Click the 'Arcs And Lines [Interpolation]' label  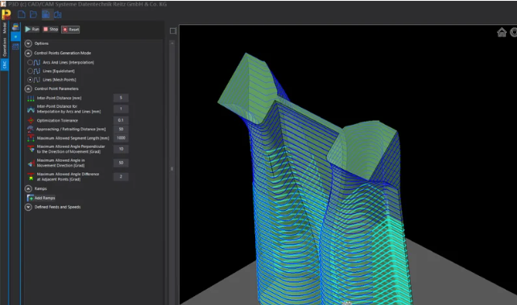68,62
